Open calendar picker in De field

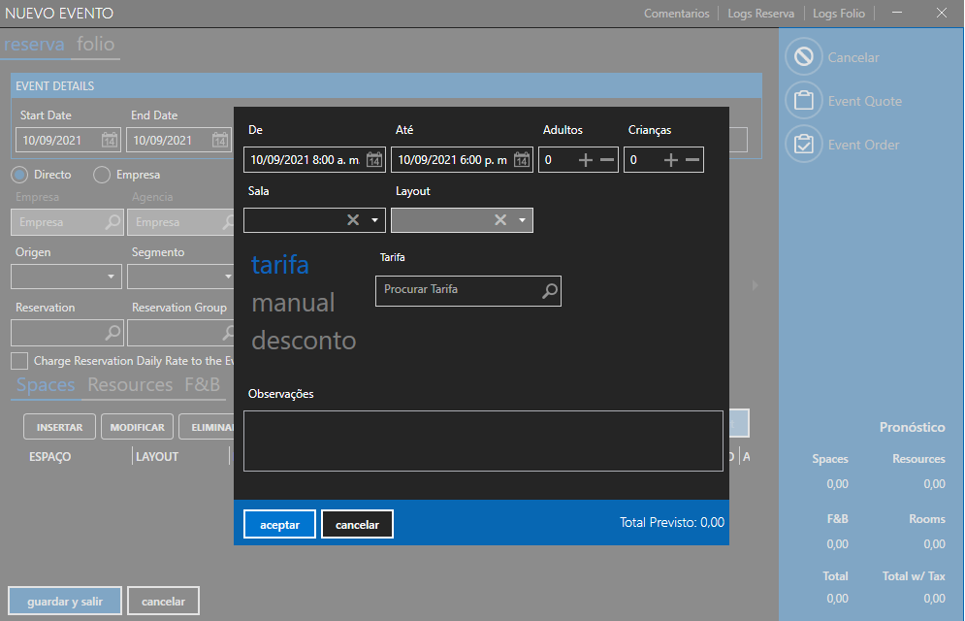tap(374, 160)
